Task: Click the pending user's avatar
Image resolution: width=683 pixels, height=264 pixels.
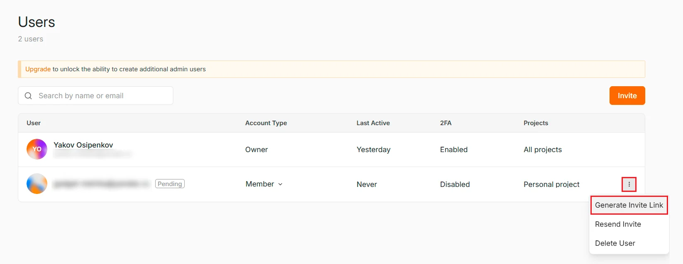Action: [37, 184]
